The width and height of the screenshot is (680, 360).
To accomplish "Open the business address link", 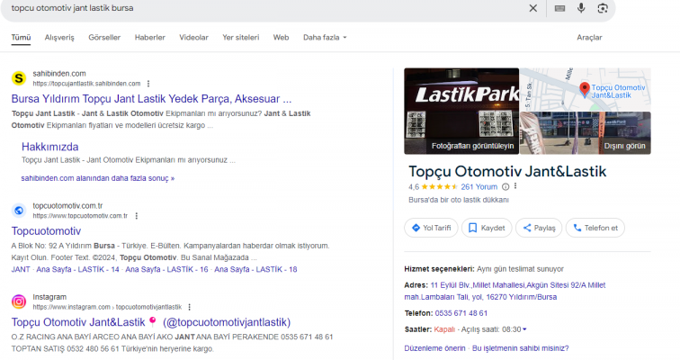I will 505,291.
